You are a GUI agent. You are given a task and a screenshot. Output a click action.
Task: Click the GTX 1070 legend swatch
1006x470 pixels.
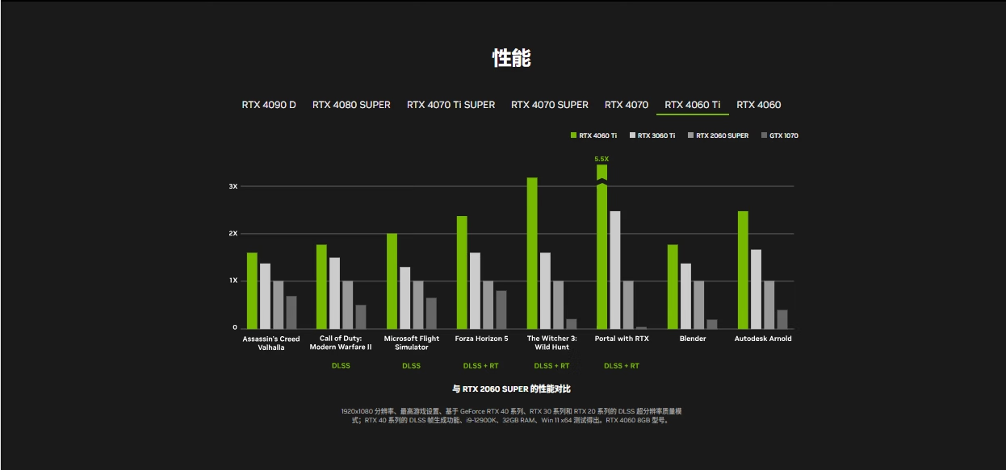pyautogui.click(x=764, y=135)
